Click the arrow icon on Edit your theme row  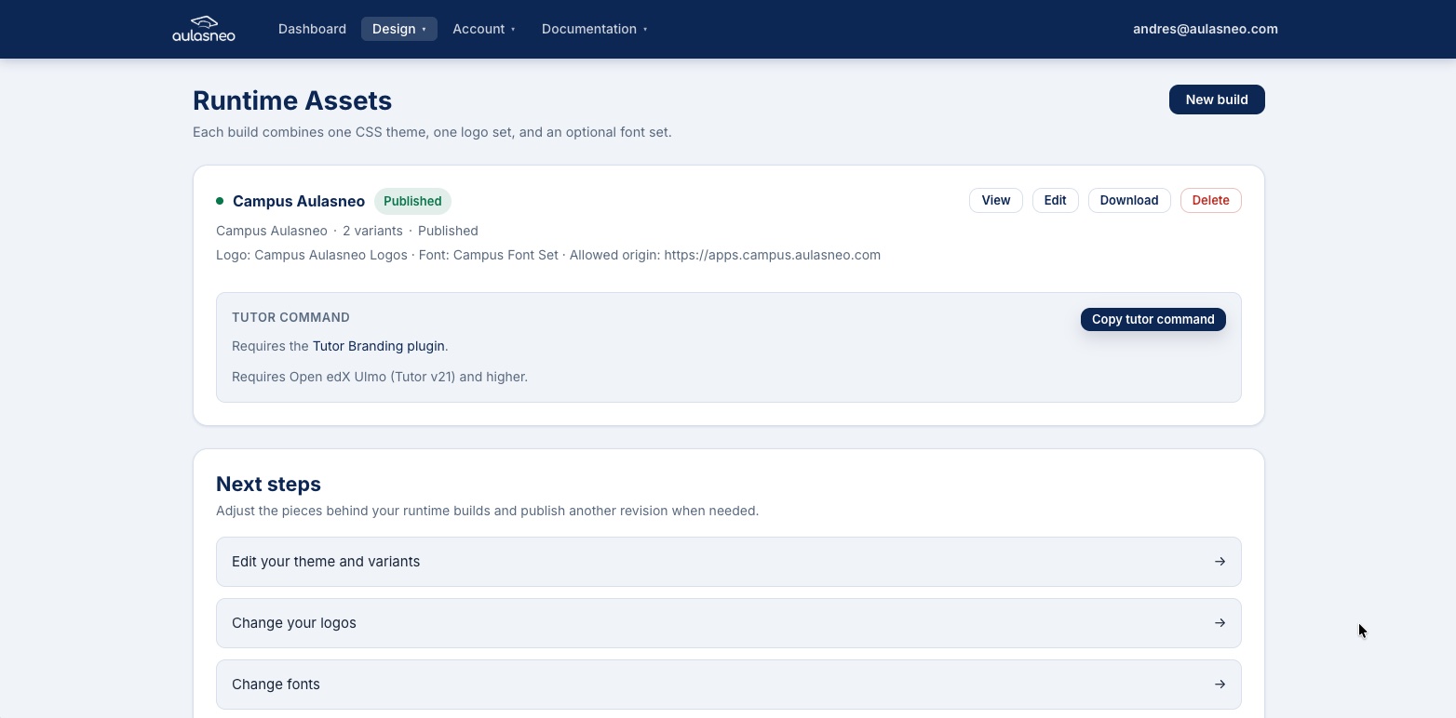point(1220,562)
